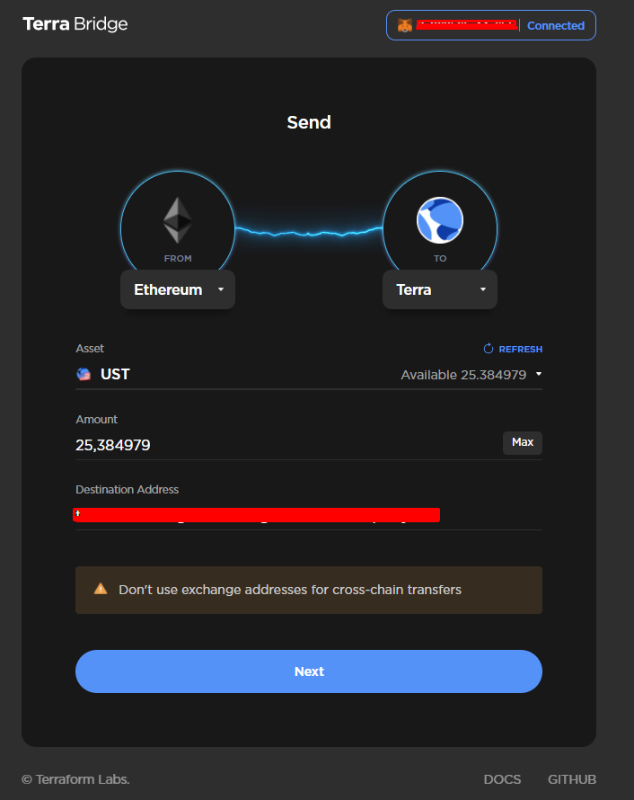The width and height of the screenshot is (634, 800).
Task: Open the DOCS footer link
Action: pyautogui.click(x=502, y=779)
